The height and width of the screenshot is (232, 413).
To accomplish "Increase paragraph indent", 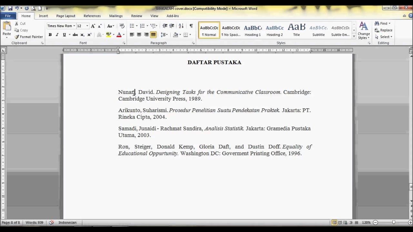I will click(x=172, y=26).
